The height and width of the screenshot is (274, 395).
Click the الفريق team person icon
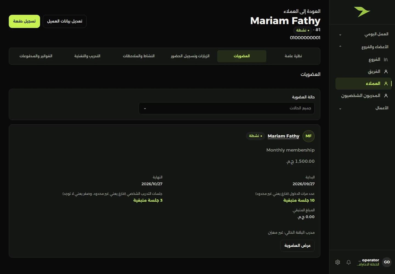pos(386,72)
